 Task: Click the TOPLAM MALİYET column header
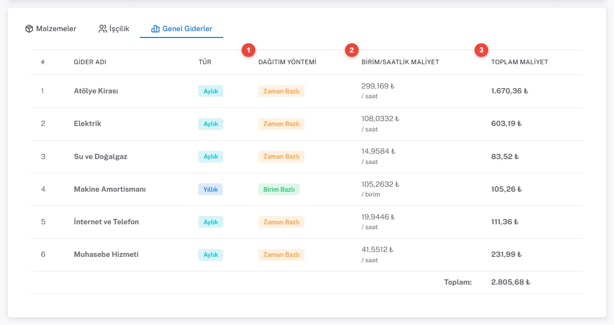[519, 62]
